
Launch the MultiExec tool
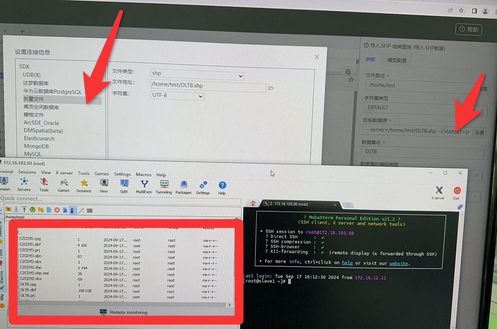click(144, 186)
